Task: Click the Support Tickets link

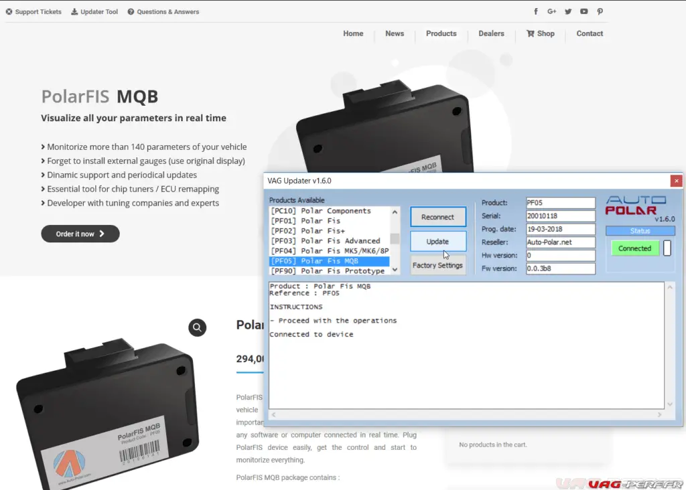Action: click(x=33, y=12)
